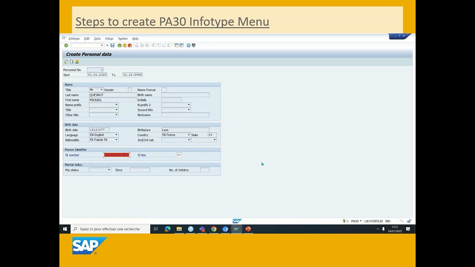Click the Birth name input field
Viewport: 475px width, 267px height.
coord(185,95)
